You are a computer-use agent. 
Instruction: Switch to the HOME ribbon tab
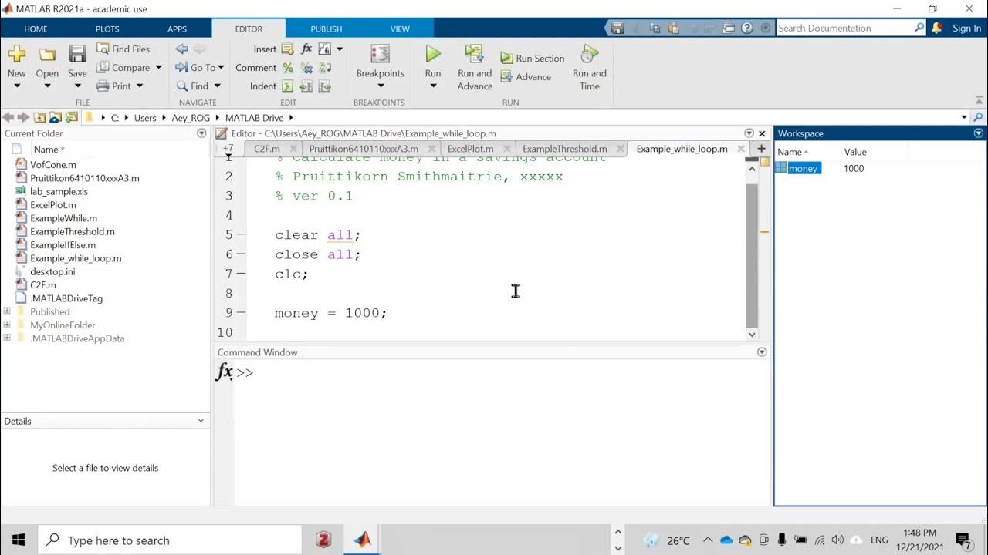(x=36, y=29)
